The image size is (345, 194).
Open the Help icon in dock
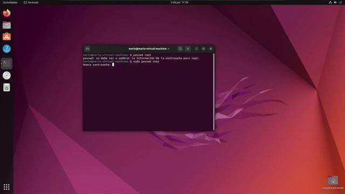pos(6,48)
